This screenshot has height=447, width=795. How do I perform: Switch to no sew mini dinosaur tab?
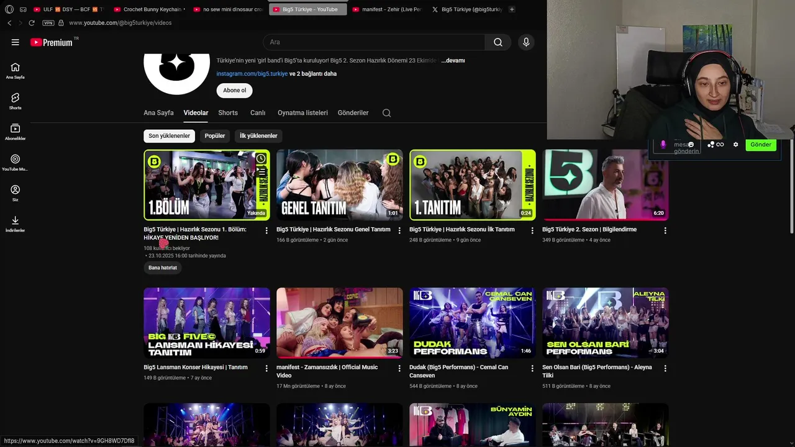pyautogui.click(x=227, y=9)
